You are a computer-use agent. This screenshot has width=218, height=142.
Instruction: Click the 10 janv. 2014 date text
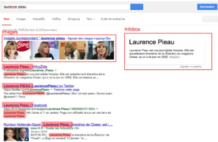coord(39,132)
